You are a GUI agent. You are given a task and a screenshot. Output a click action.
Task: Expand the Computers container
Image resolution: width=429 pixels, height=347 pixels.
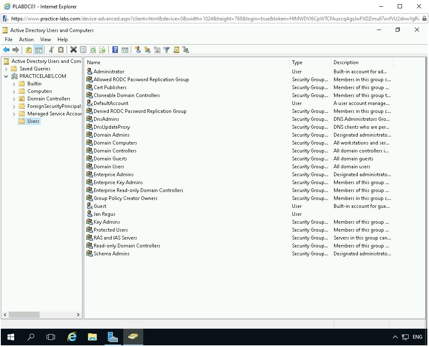click(x=14, y=91)
